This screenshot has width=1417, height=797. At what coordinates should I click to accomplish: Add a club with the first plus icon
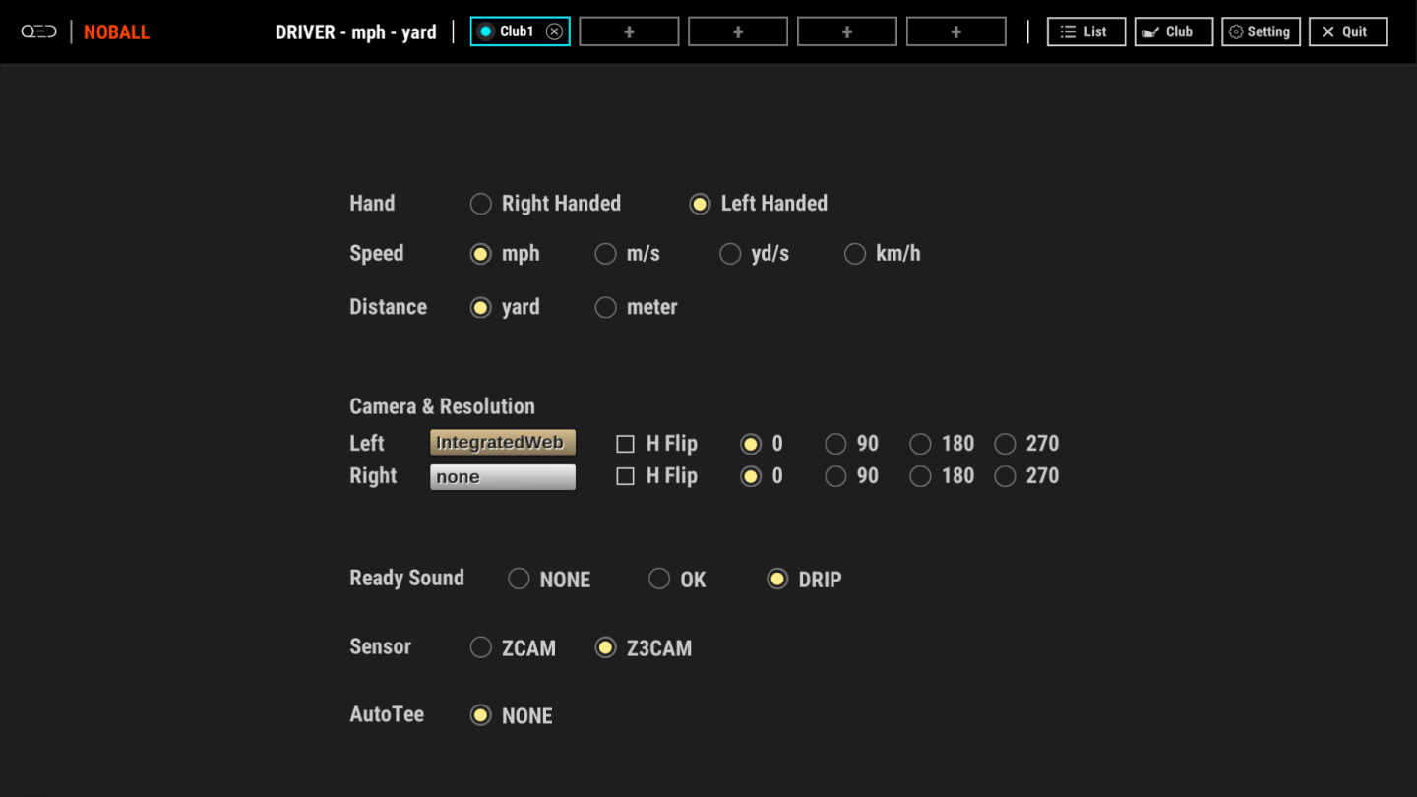(629, 31)
